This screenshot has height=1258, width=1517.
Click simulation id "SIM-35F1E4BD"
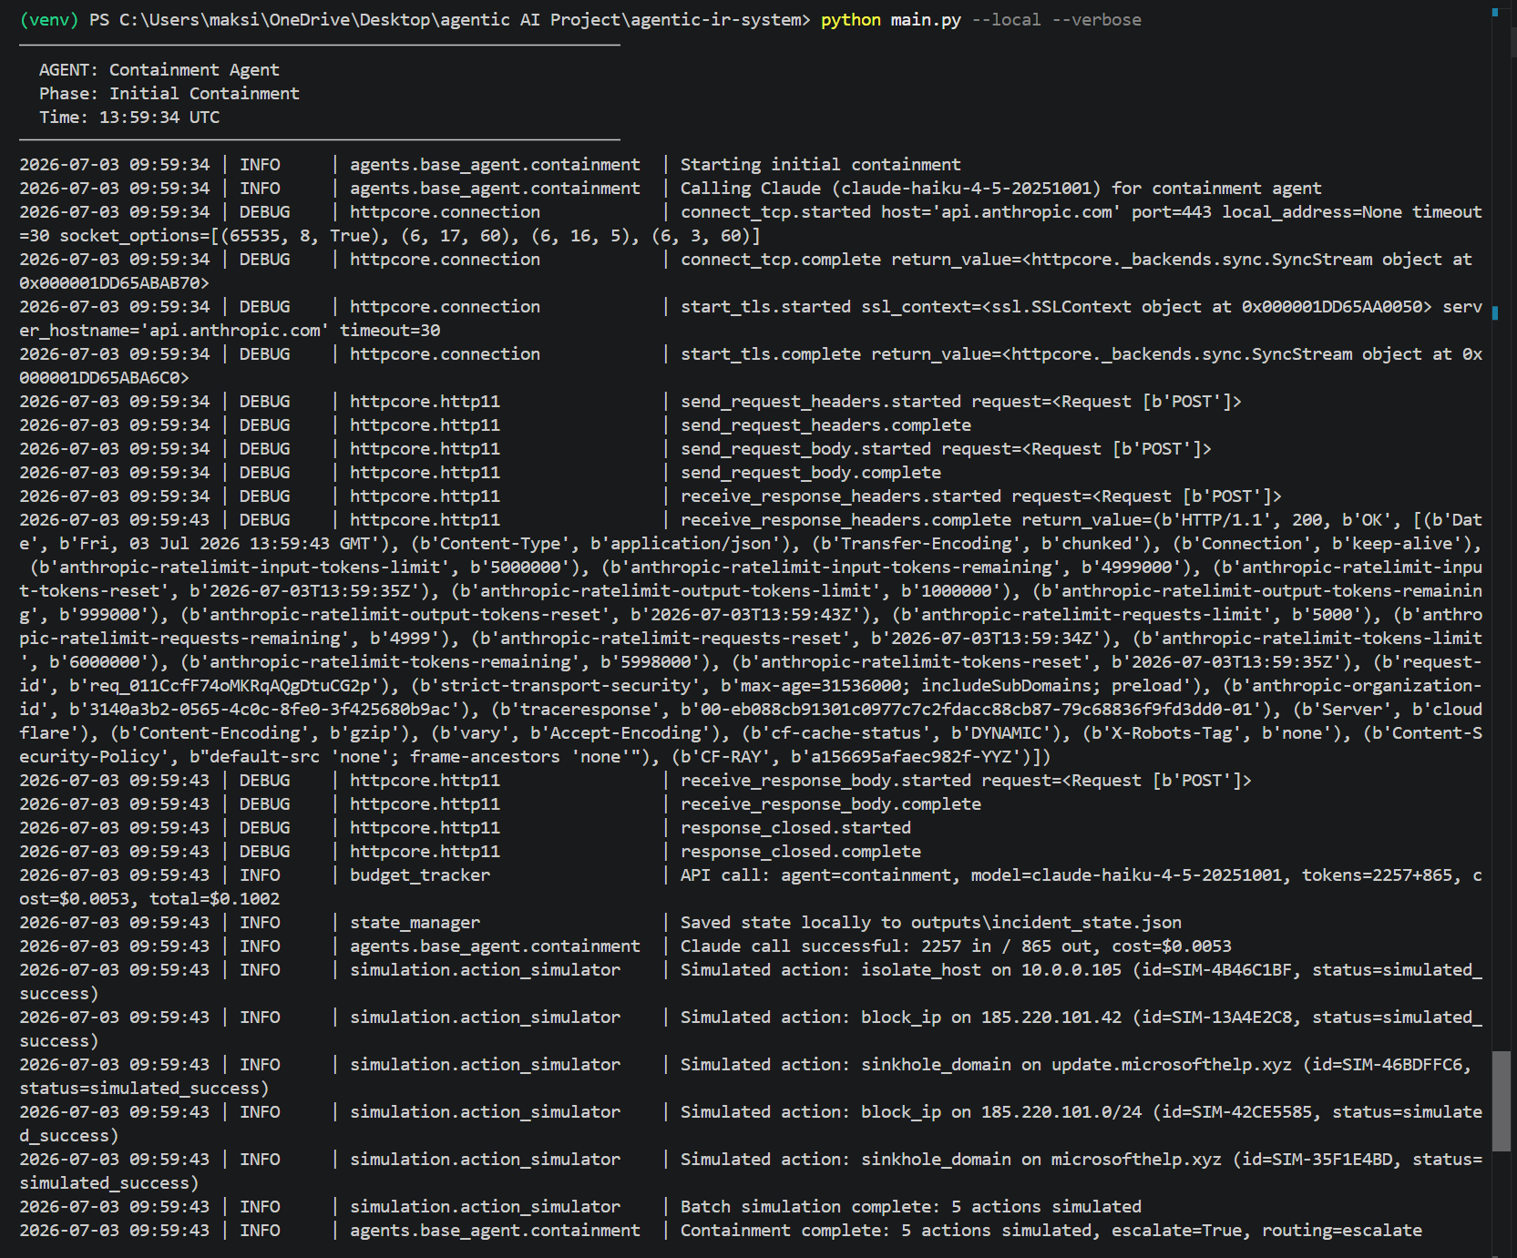coord(1332,1160)
